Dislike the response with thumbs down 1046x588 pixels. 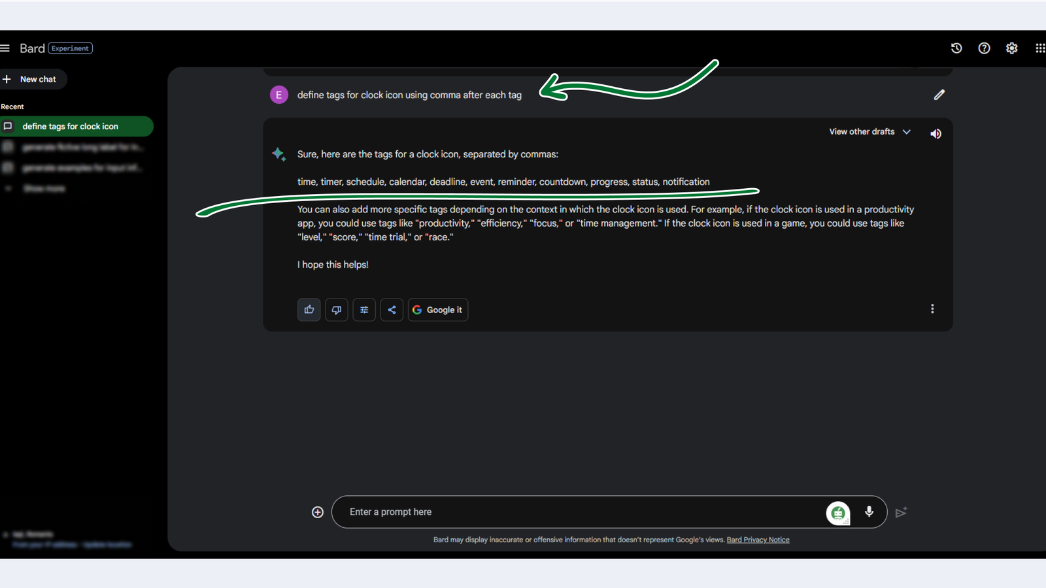pyautogui.click(x=337, y=310)
